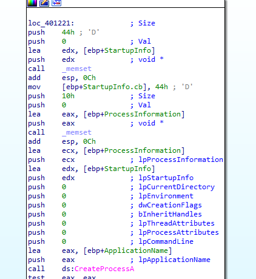The image size is (256, 279).
Task: Click the group nodes icon
Action: pos(56,3)
